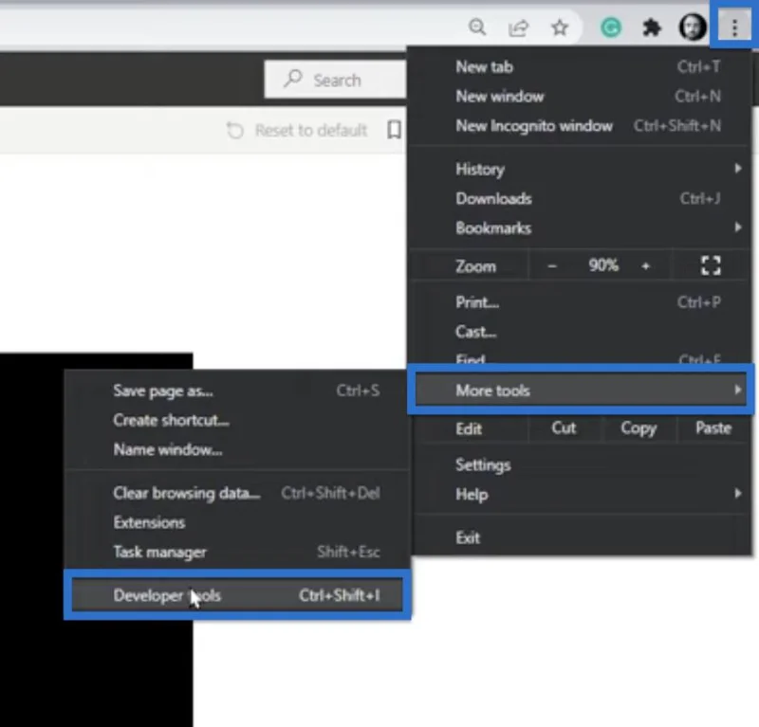Select Exit to close Chrome
This screenshot has width=759, height=727.
(x=581, y=537)
